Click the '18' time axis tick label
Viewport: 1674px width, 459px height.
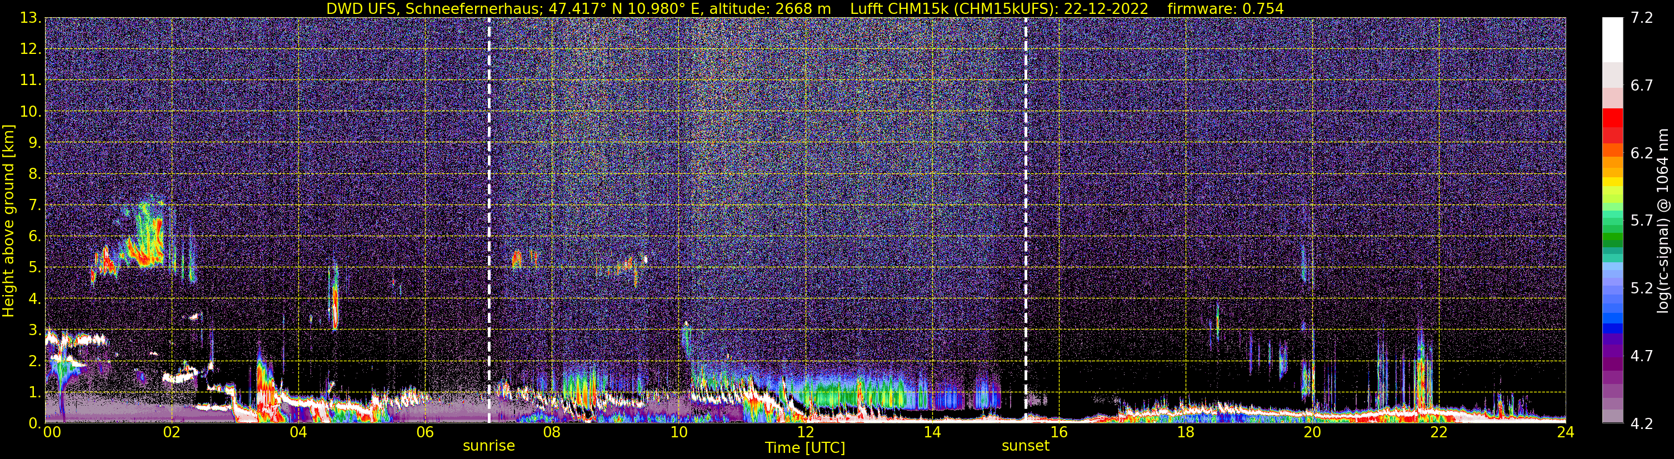pos(1185,432)
